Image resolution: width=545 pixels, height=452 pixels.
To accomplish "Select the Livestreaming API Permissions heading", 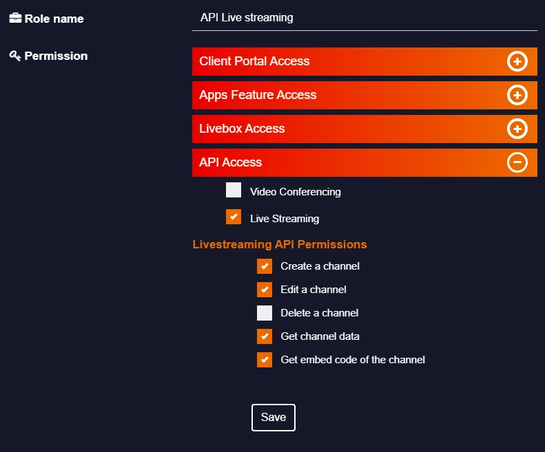I will point(280,244).
